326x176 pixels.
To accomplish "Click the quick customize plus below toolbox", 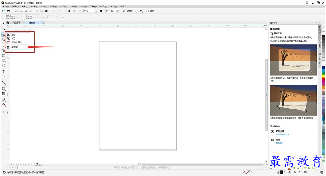I will tap(4, 112).
